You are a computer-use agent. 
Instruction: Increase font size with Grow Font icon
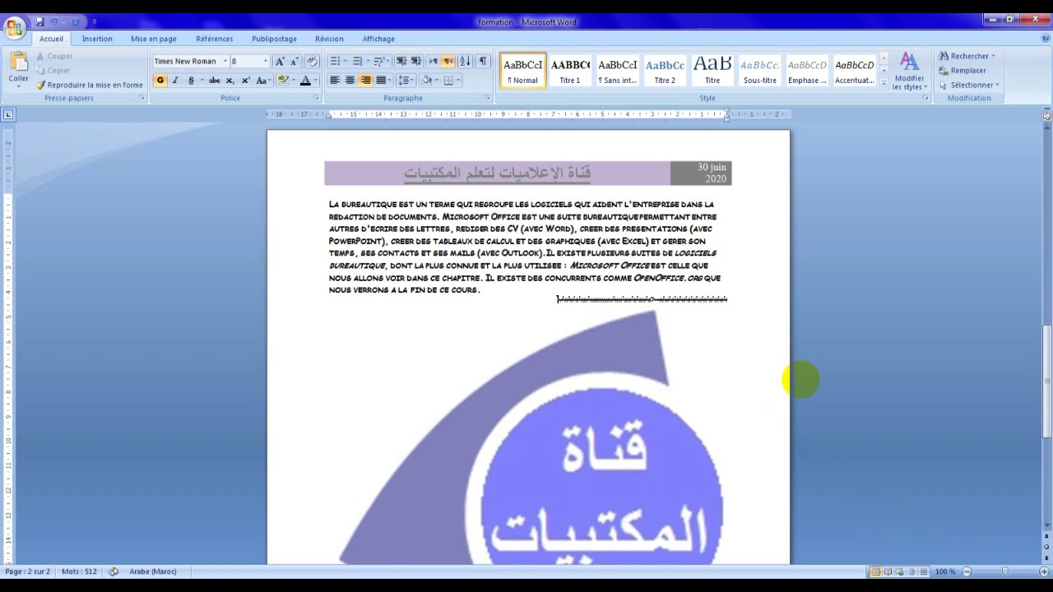(x=280, y=61)
